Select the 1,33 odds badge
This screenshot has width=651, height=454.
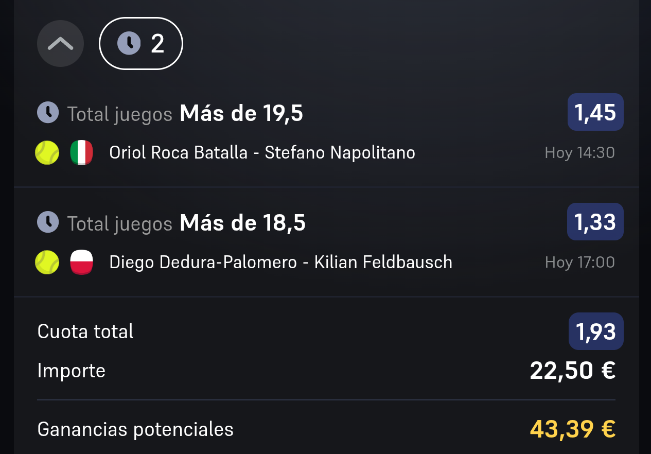595,222
